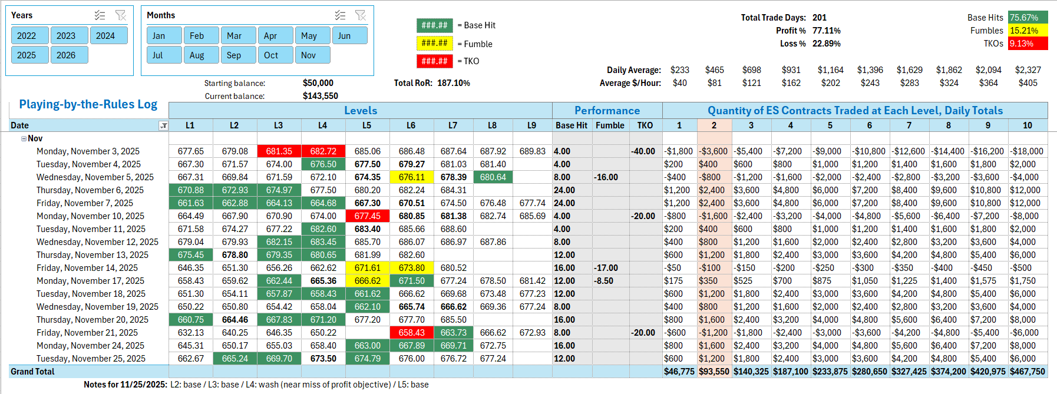Clear the filter on the Years slicer
The image size is (1057, 394).
[x=121, y=15]
